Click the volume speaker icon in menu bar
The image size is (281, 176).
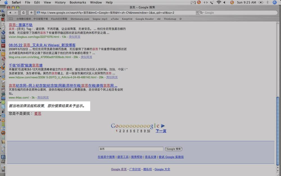click(225, 2)
